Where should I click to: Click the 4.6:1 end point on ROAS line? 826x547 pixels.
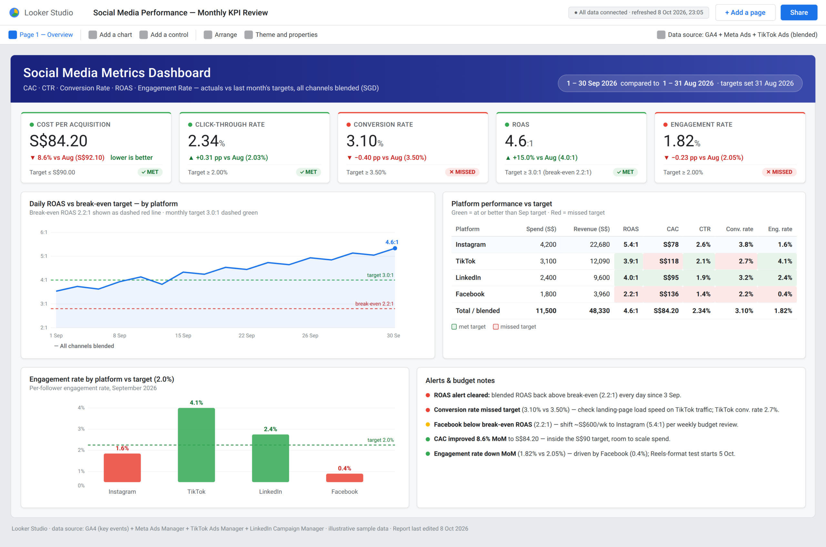[x=395, y=248]
